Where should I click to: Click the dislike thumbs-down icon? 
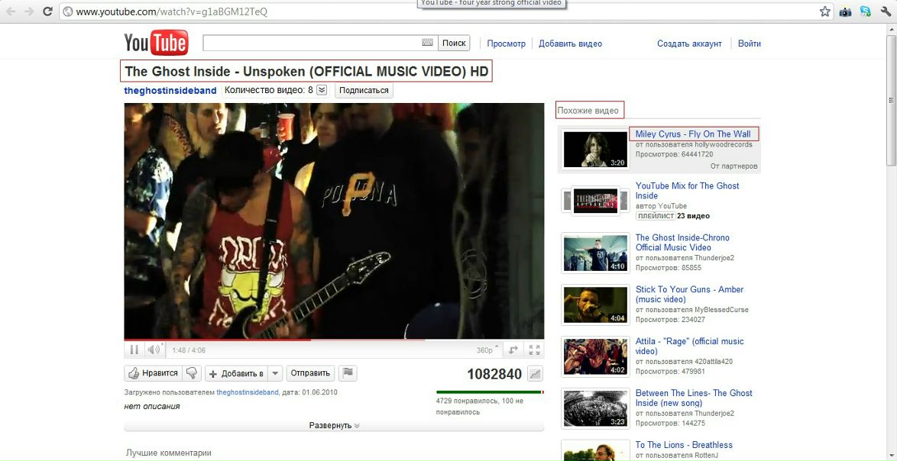pyautogui.click(x=193, y=373)
